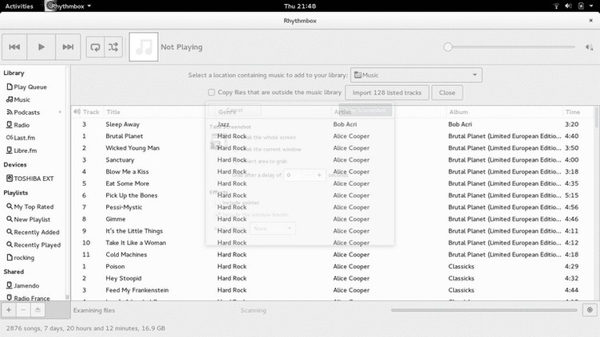Image resolution: width=600 pixels, height=337 pixels.
Task: Select the Wicked Young Man track
Action: click(132, 148)
